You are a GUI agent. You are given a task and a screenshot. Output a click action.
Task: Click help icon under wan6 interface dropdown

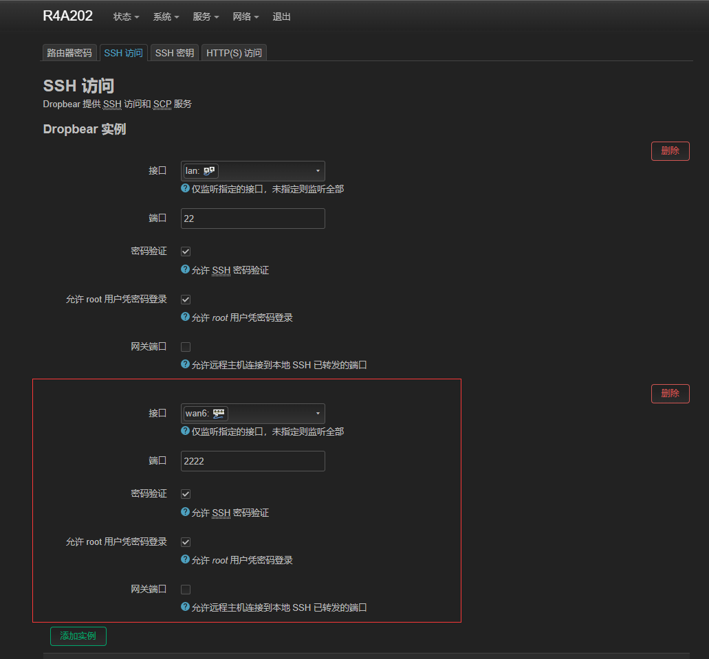pos(185,431)
